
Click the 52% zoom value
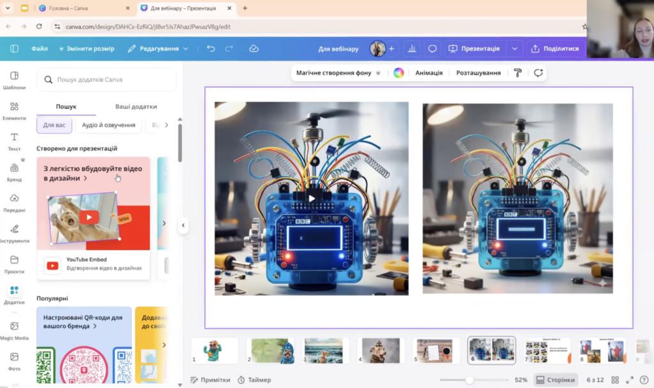(521, 380)
